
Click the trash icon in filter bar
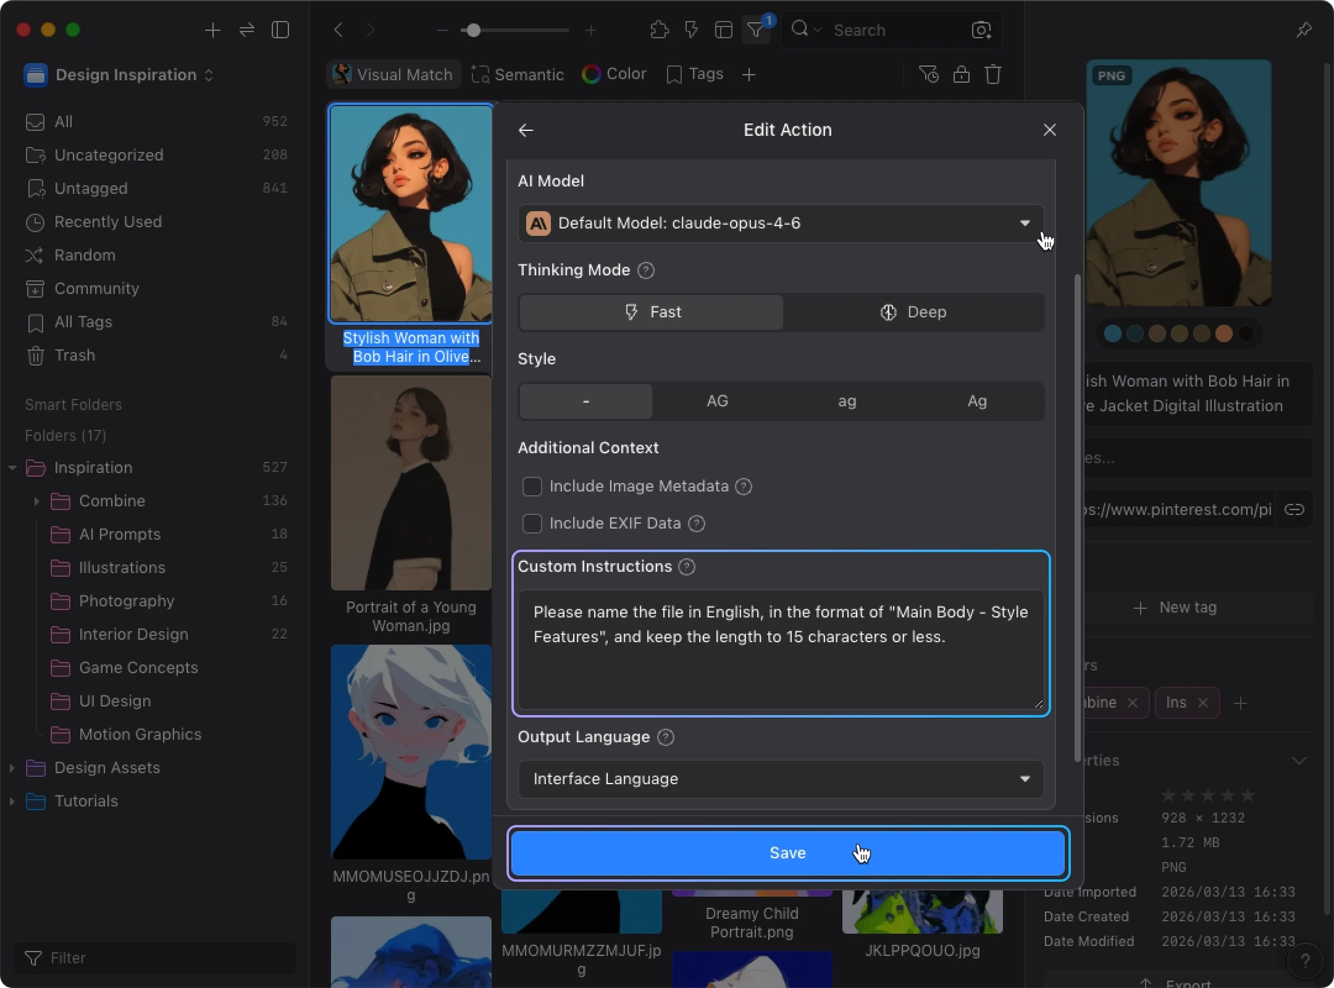[993, 74]
